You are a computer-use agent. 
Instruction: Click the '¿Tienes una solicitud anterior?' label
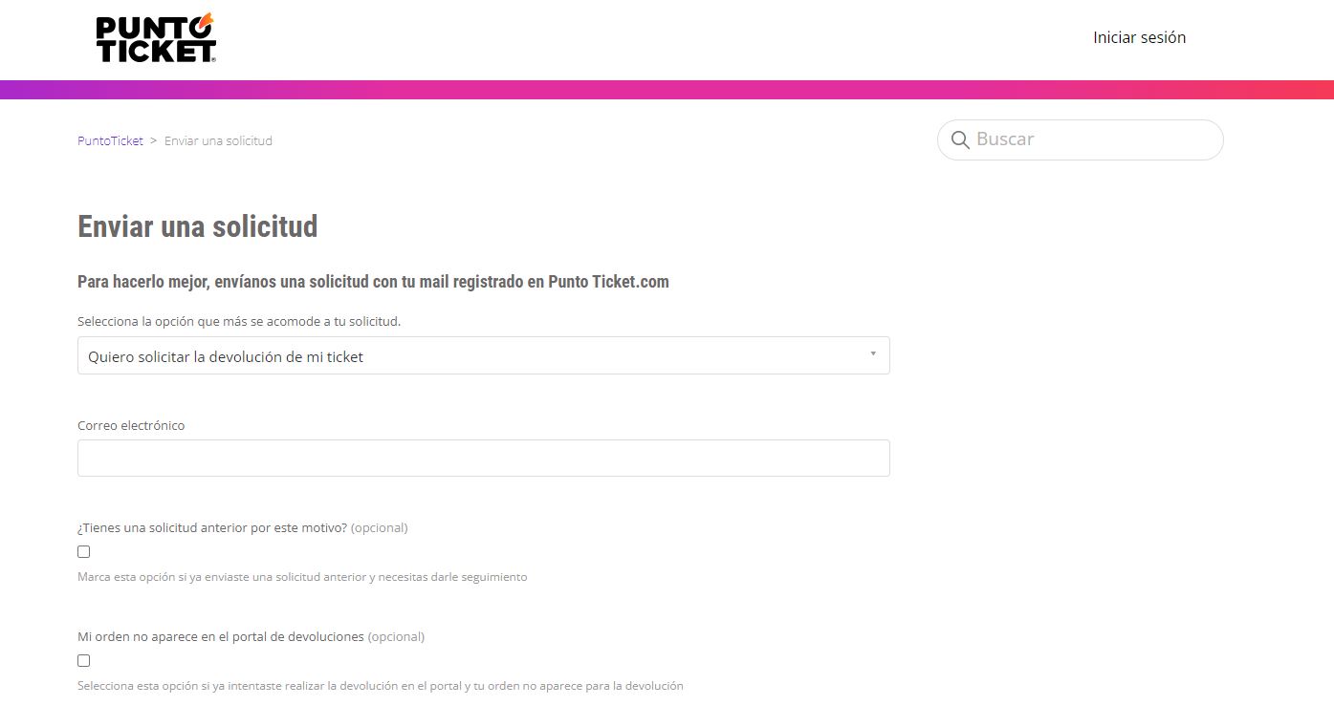click(212, 527)
